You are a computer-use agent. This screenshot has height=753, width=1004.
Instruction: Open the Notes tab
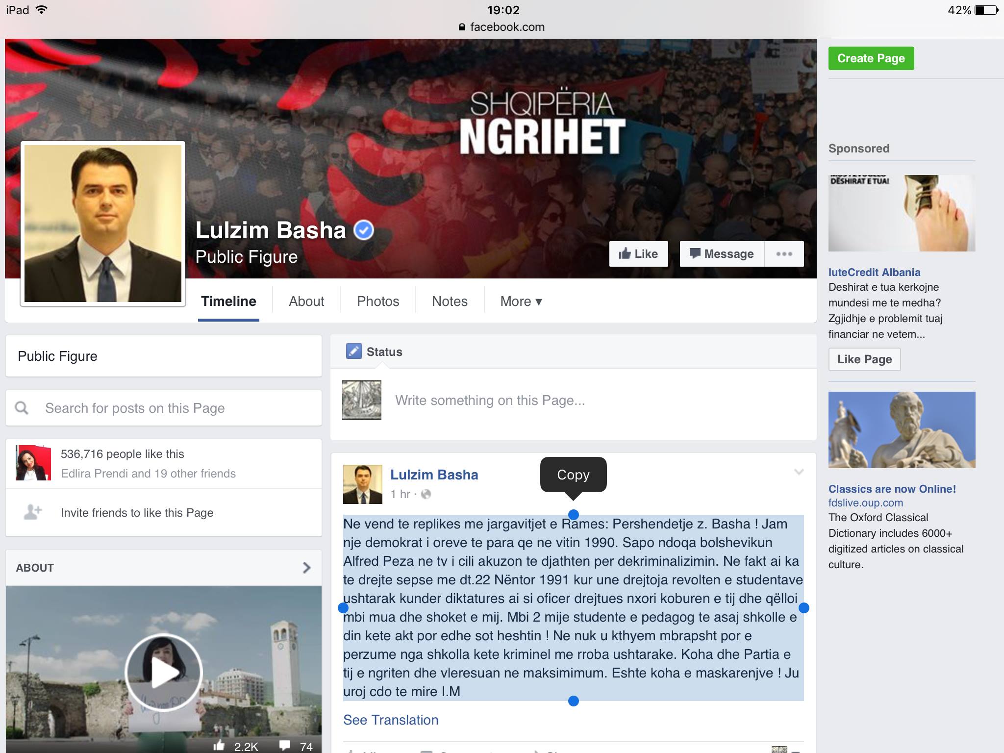pos(450,301)
